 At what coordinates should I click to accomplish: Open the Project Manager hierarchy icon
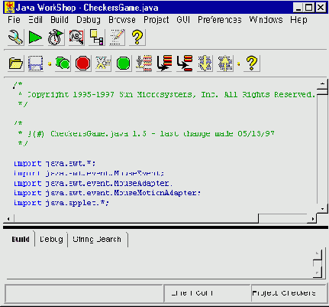click(x=97, y=38)
